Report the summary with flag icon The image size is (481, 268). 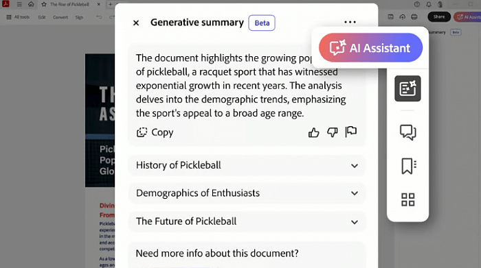tap(351, 132)
